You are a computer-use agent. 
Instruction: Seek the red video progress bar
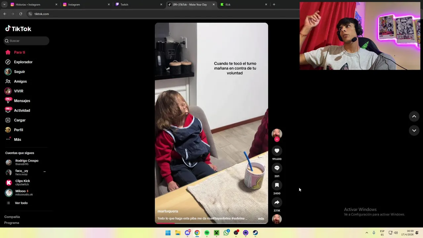pos(211,223)
